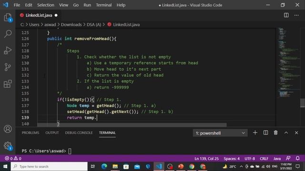Screen dimensions: 305x171
Task: Open the Terminal menu
Action: 104,5
